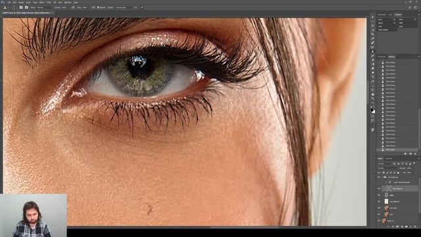Screen dimensions: 421x237
Task: Select the Eraser tool
Action: pyautogui.click(x=372, y=60)
